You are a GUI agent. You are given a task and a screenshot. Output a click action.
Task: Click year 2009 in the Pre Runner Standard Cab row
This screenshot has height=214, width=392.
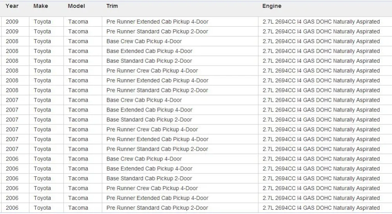[x=12, y=31]
